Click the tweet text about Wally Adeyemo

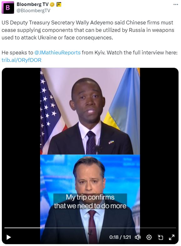(x=88, y=30)
